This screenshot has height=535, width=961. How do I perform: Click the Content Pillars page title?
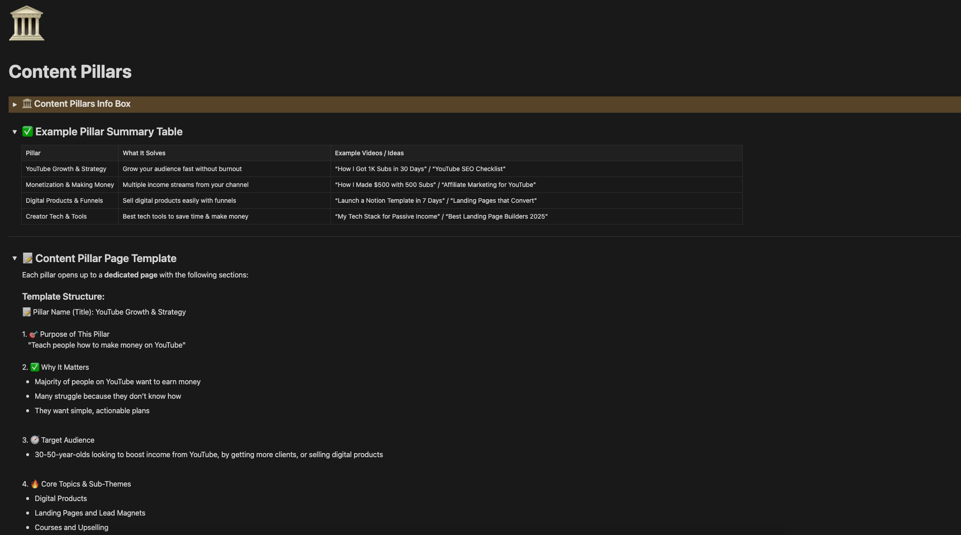click(x=70, y=72)
